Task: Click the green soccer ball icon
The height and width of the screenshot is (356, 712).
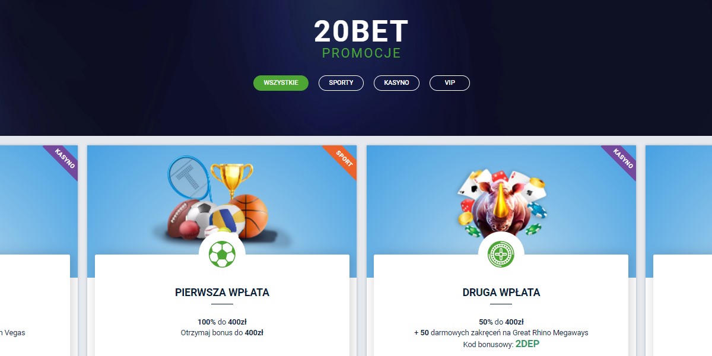Action: point(222,255)
